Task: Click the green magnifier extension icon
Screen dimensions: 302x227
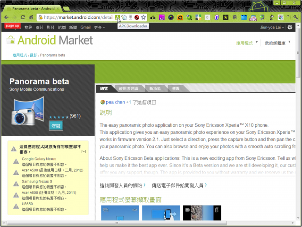Action: (x=189, y=17)
